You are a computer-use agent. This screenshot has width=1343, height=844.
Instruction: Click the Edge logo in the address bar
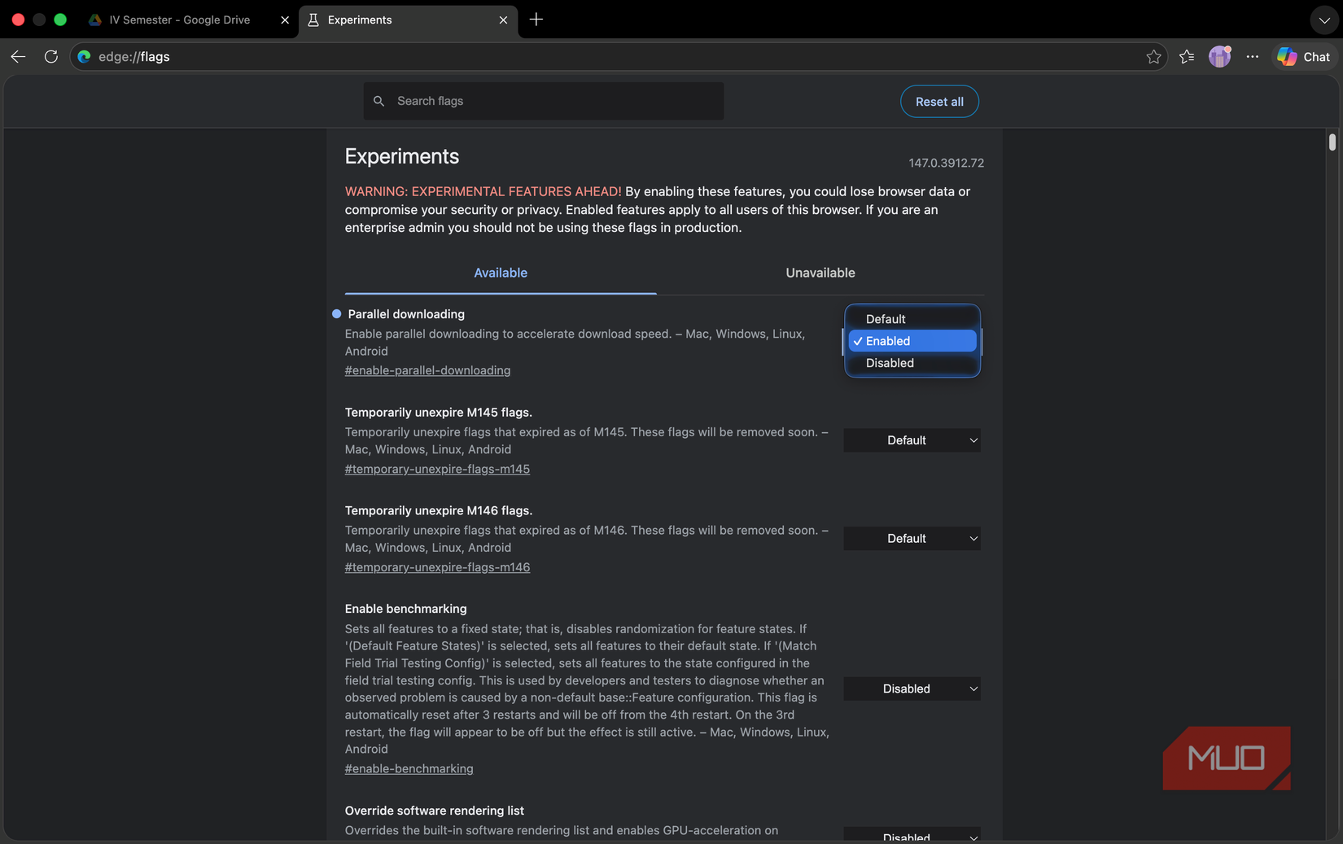pos(84,57)
